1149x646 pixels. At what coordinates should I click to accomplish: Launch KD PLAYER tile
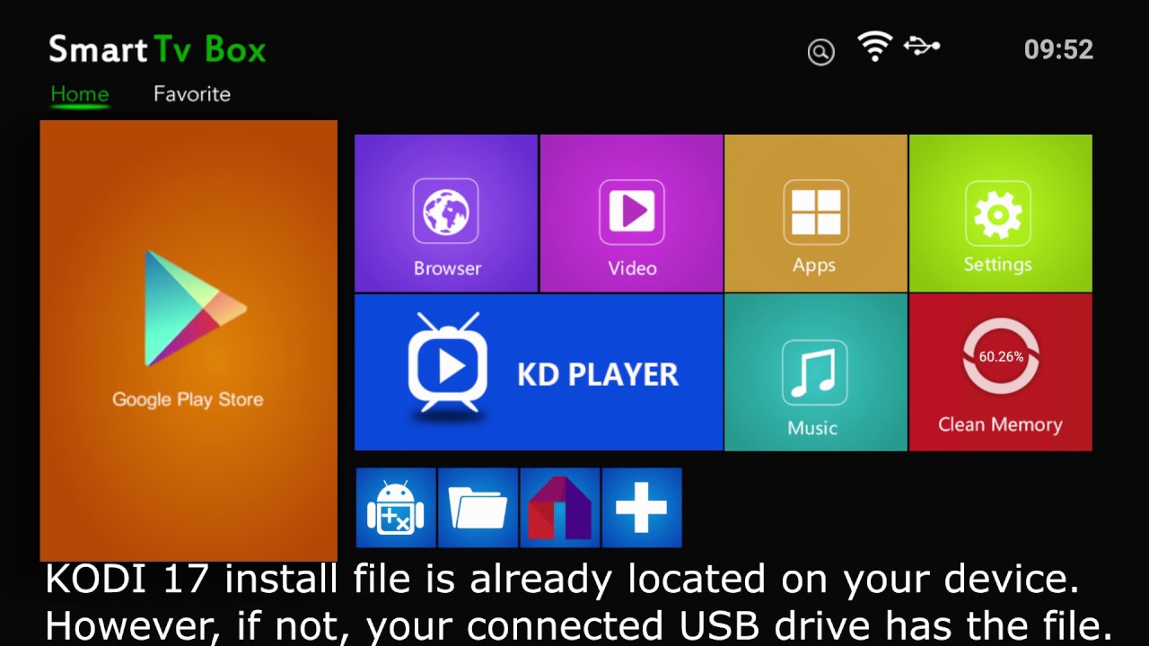coord(539,372)
